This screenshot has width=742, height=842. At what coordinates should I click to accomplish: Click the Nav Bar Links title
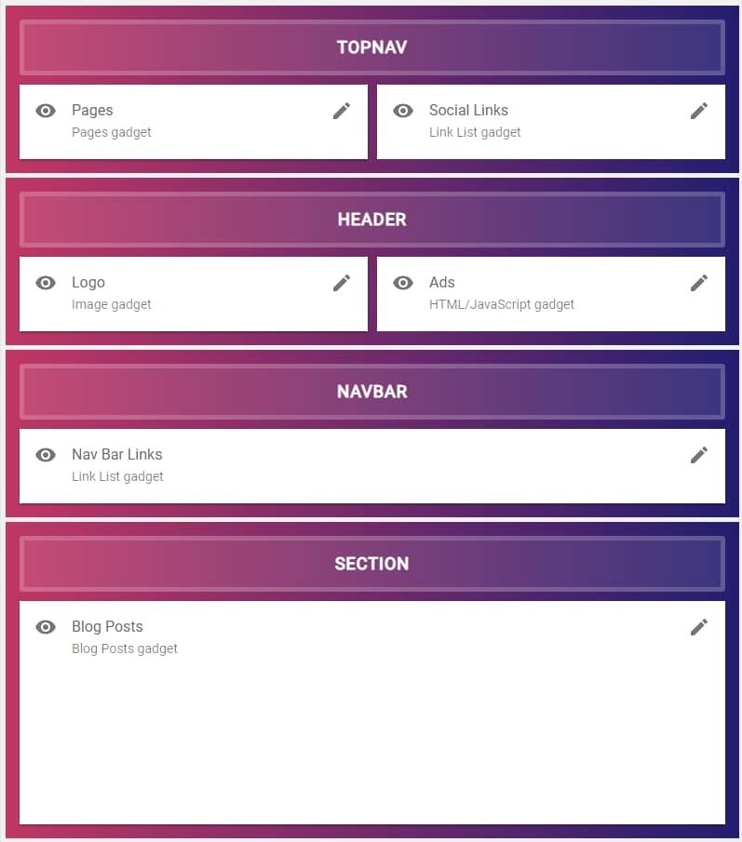tap(116, 454)
